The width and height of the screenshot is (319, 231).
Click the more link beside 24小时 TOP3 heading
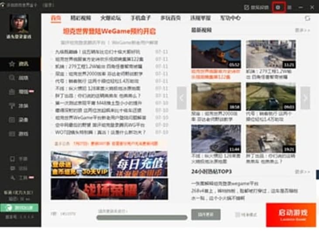(302, 172)
